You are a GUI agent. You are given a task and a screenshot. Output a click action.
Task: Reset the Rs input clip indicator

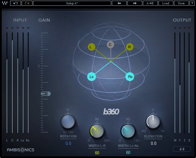click(x=28, y=28)
